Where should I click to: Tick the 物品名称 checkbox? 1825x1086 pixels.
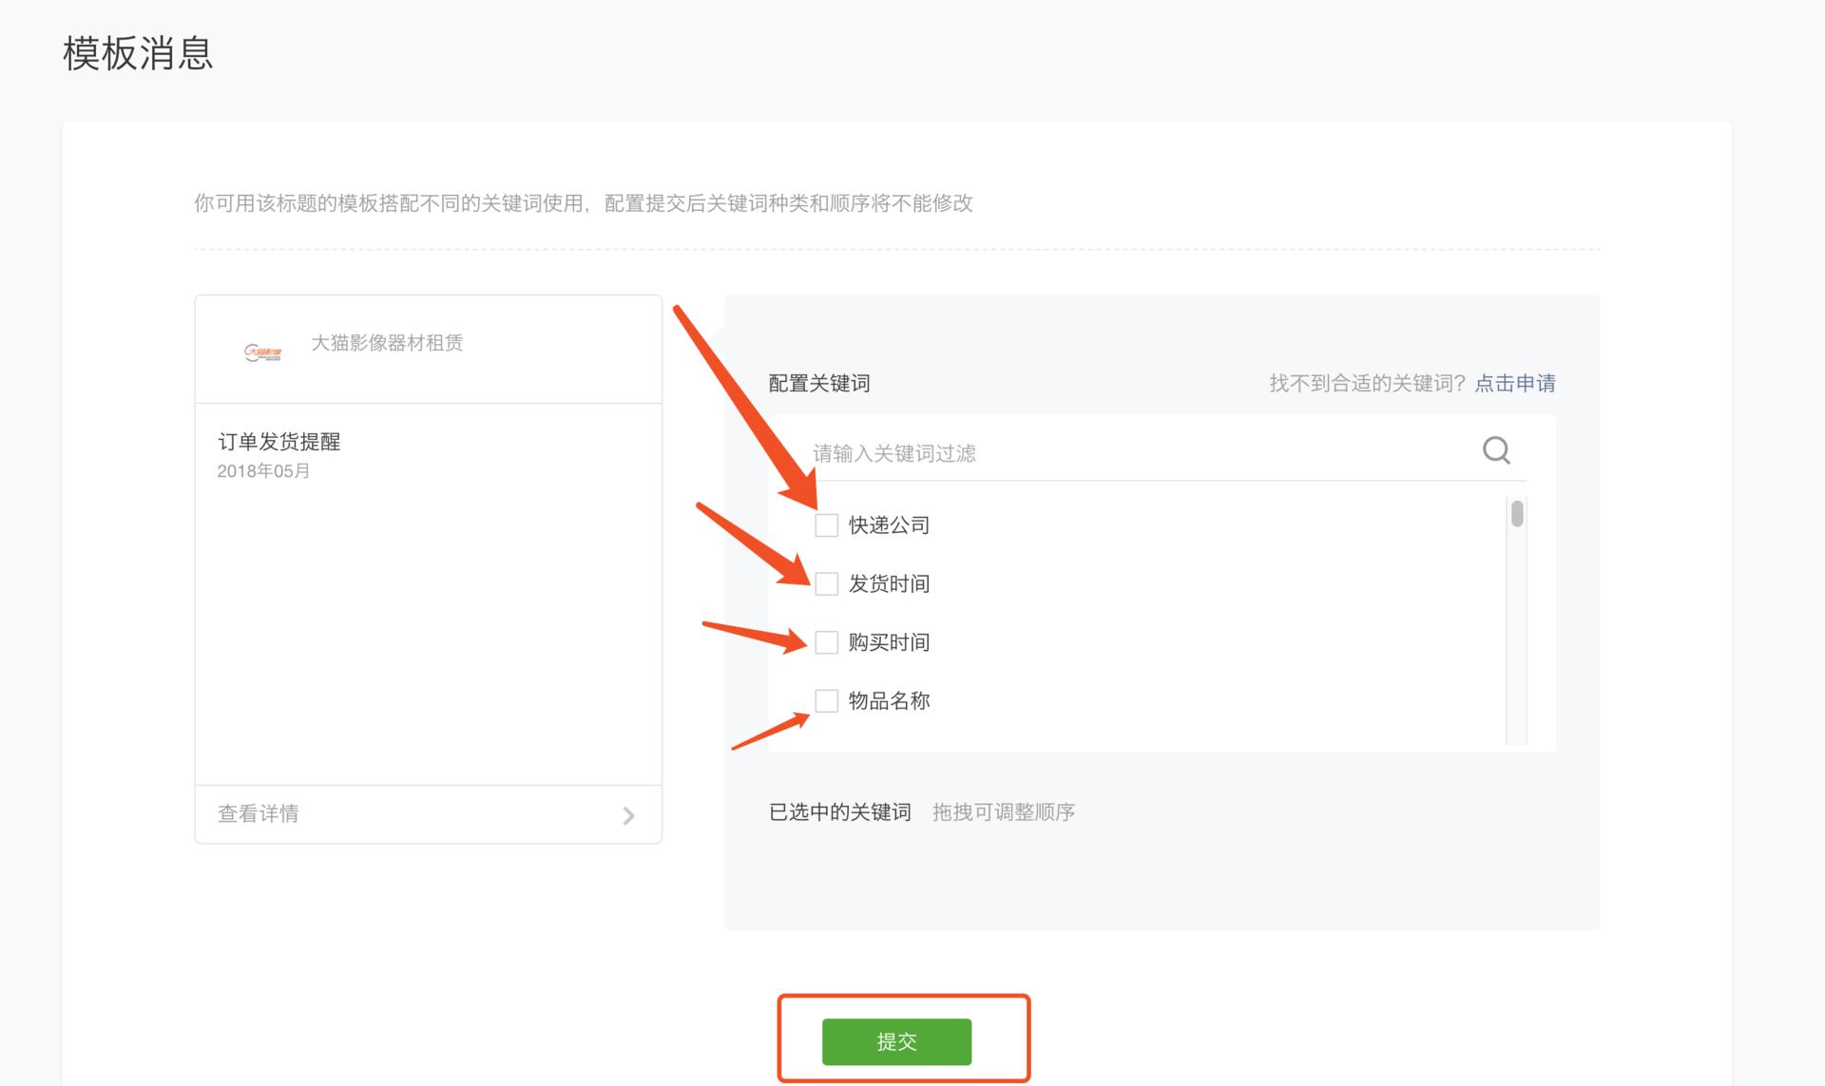click(x=826, y=700)
